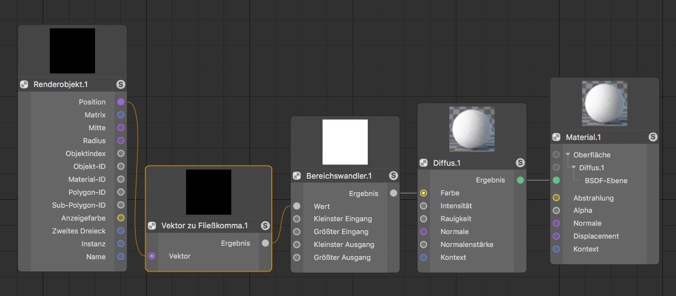
Task: Click the Oberfläche label in Material.1
Action: tap(591, 155)
